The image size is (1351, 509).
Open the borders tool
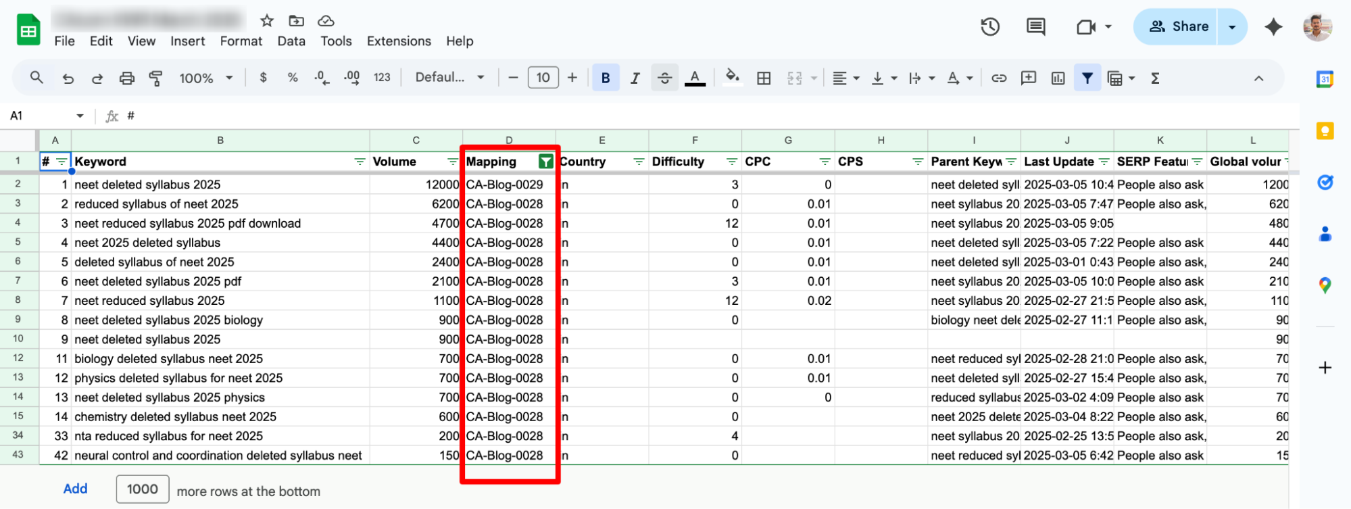point(764,78)
